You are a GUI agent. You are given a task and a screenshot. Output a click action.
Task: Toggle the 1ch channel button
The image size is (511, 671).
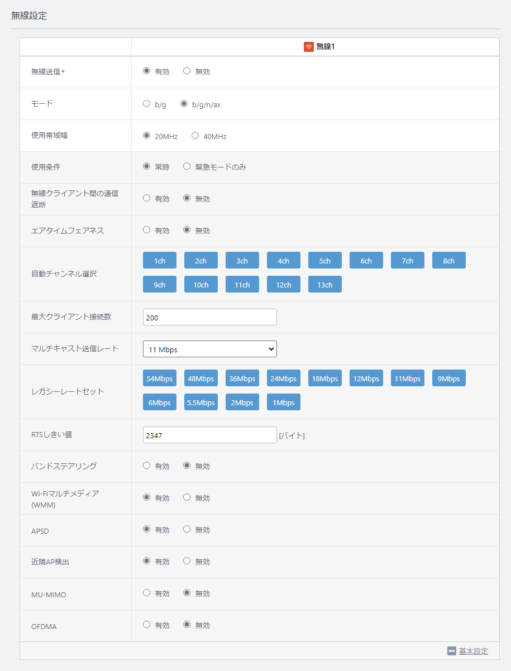[160, 260]
